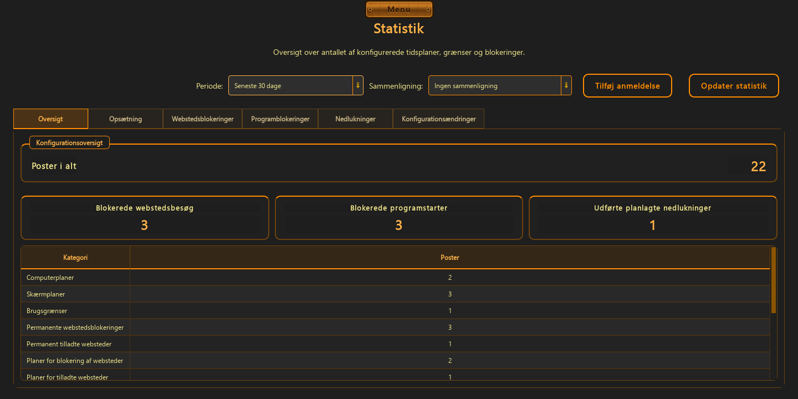Select the Planer for blokering af websteder row
Viewport: 798px width, 399px height.
click(x=395, y=361)
